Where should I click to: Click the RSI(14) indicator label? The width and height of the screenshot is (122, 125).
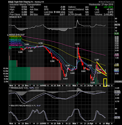(x=15, y=17)
